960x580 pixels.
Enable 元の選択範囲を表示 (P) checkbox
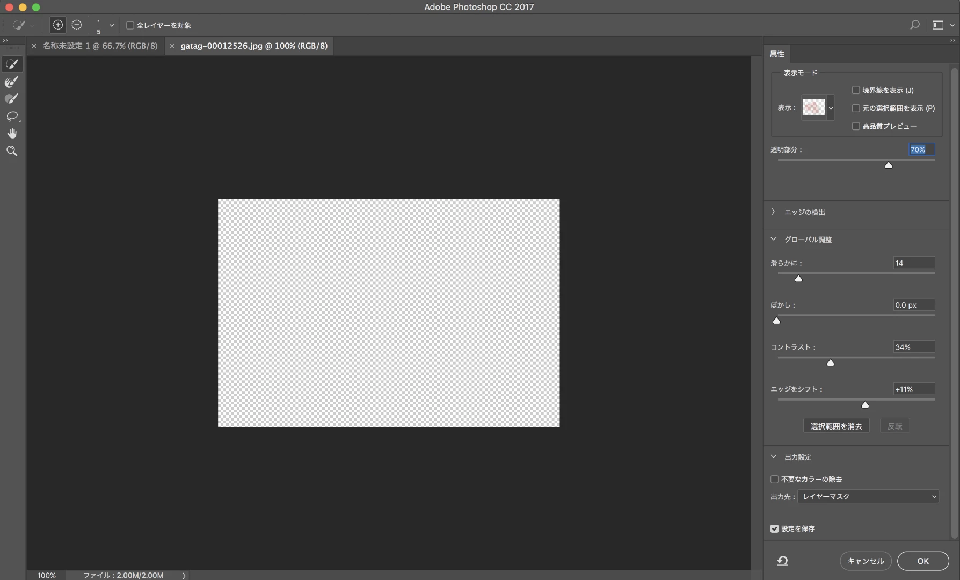click(856, 108)
